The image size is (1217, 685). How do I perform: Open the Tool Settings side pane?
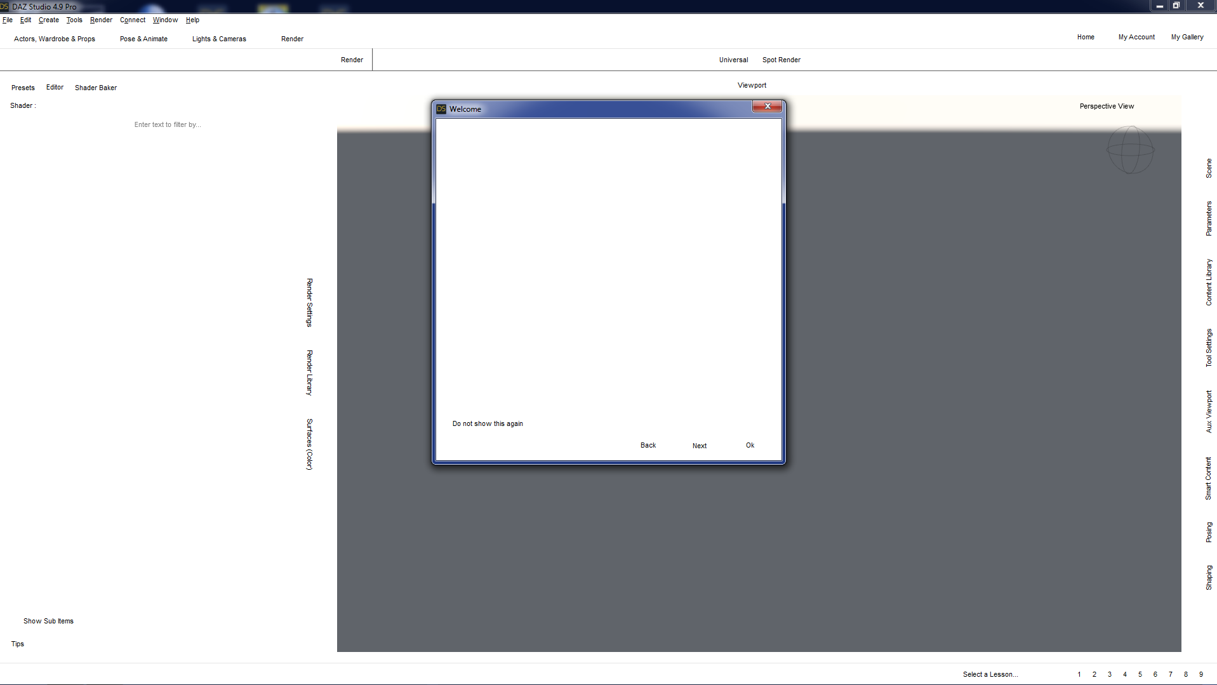1209,348
